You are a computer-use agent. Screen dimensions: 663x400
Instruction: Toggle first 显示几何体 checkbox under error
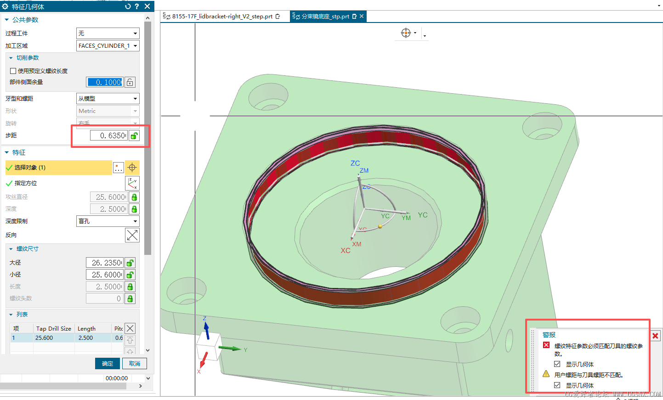click(557, 364)
